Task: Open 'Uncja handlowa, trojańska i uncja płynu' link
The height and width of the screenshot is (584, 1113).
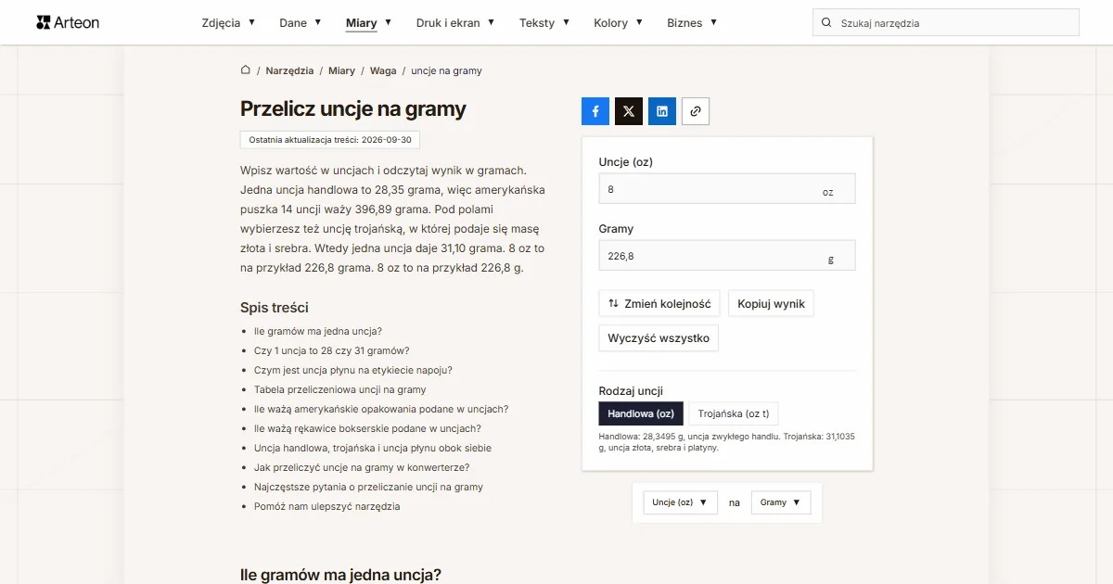Action: point(373,448)
